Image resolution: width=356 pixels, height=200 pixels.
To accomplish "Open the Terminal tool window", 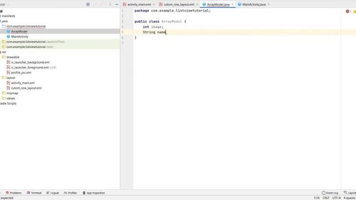I will 34,193.
